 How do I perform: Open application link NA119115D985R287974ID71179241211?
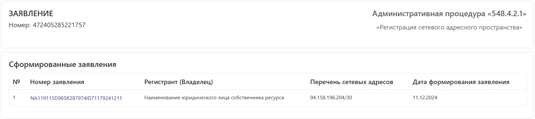pyautogui.click(x=76, y=98)
